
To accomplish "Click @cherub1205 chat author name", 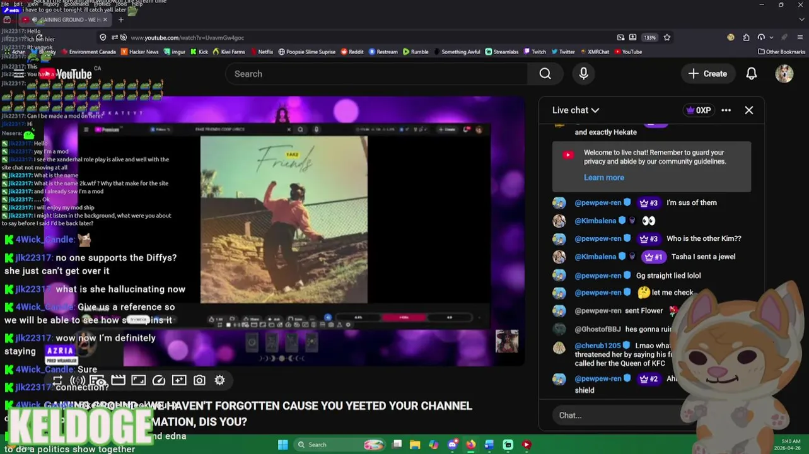I will click(598, 346).
